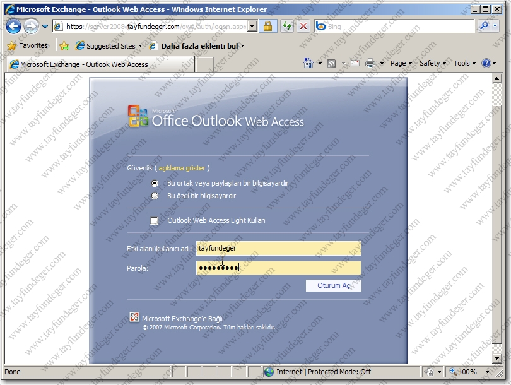Click the Done status text

click(13, 372)
